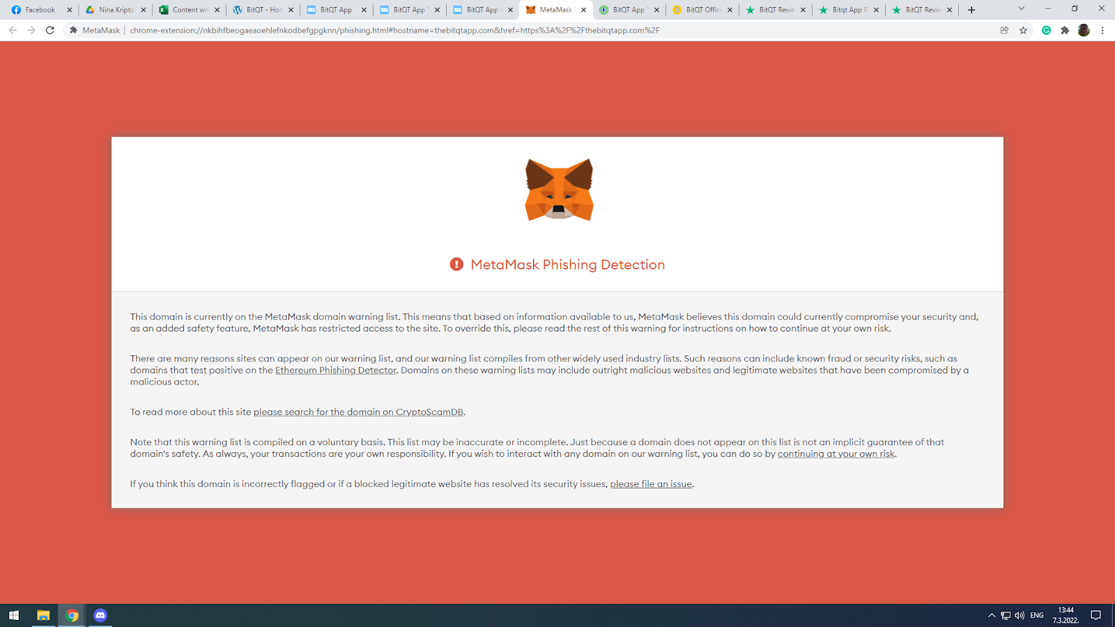Reload the MetaMask phishing warning page
The width and height of the screenshot is (1115, 627).
(50, 30)
